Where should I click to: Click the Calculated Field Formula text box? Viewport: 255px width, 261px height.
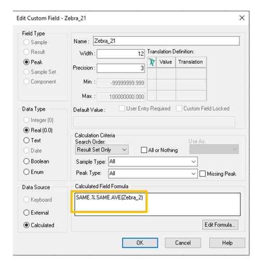click(x=157, y=204)
